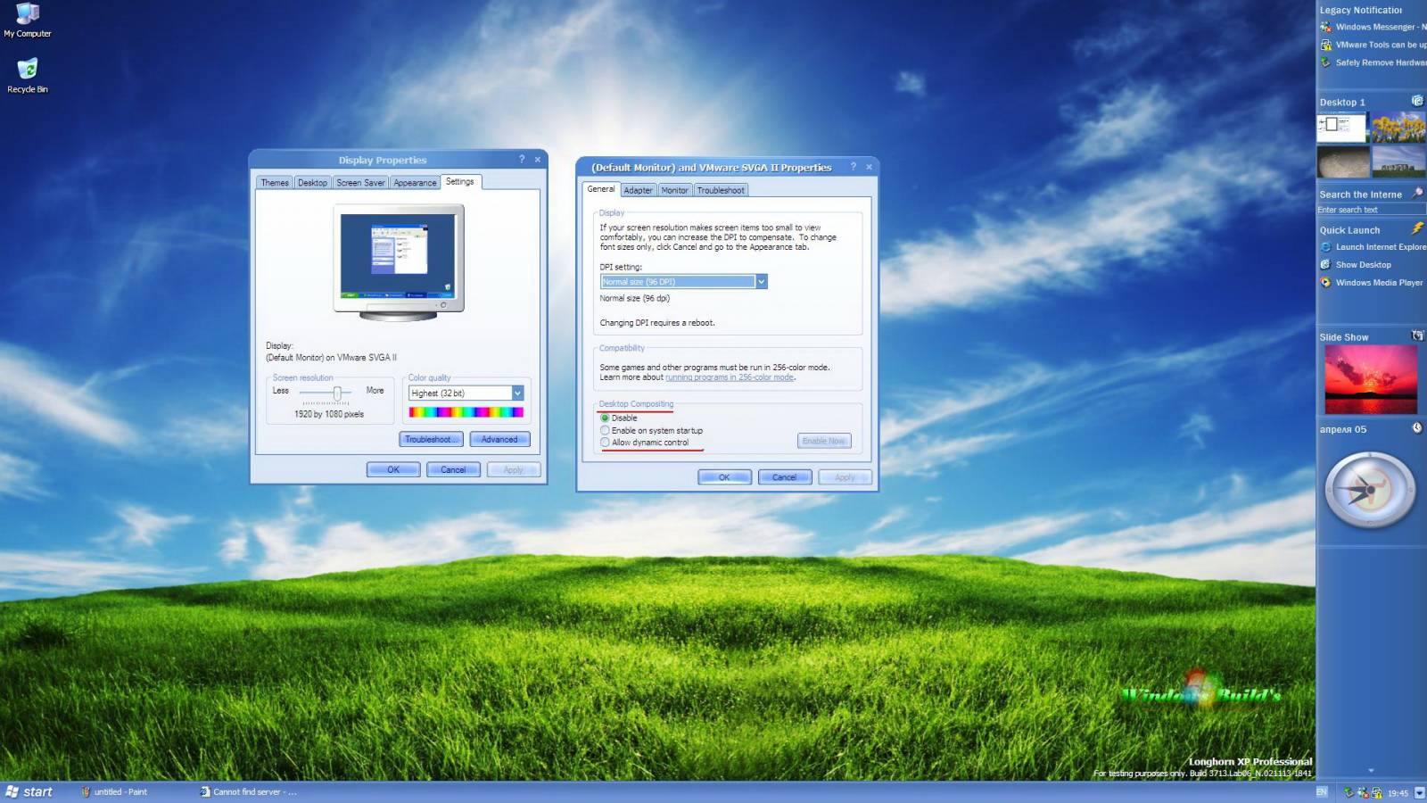Click the Enter search text field
The height and width of the screenshot is (803, 1427).
pyautogui.click(x=1371, y=210)
